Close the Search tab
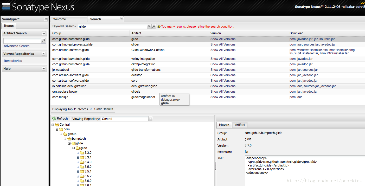The width and height of the screenshot is (365, 186). pos(122,18)
